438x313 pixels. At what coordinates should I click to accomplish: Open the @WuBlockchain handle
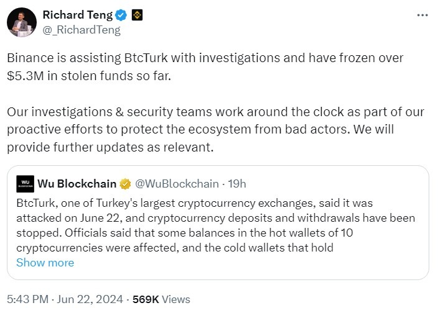[x=177, y=183]
